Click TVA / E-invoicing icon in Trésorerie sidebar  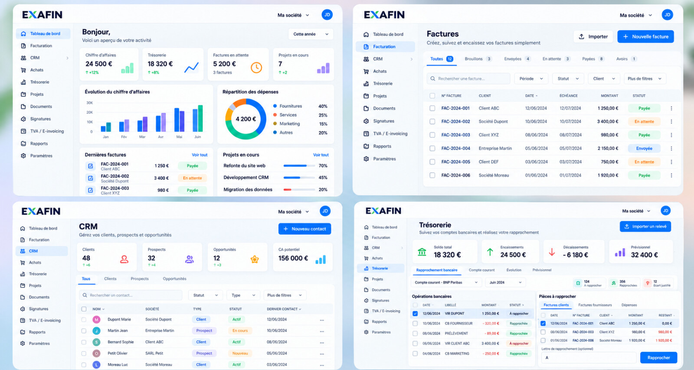pos(366,311)
